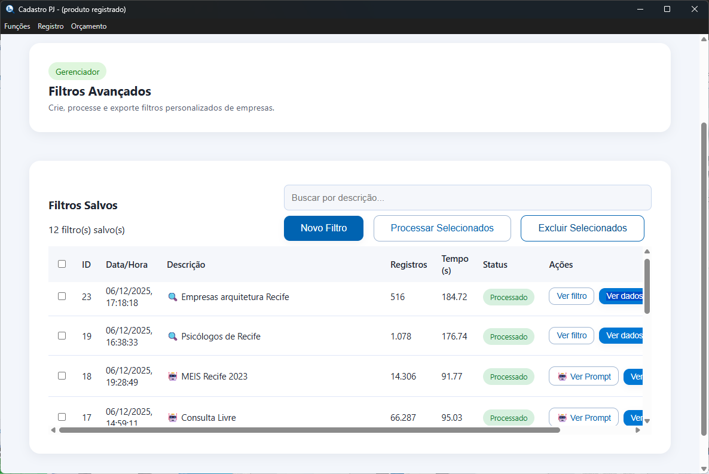
Task: Click the left arrow of the horizontal table scrollbar
Action: (x=53, y=430)
